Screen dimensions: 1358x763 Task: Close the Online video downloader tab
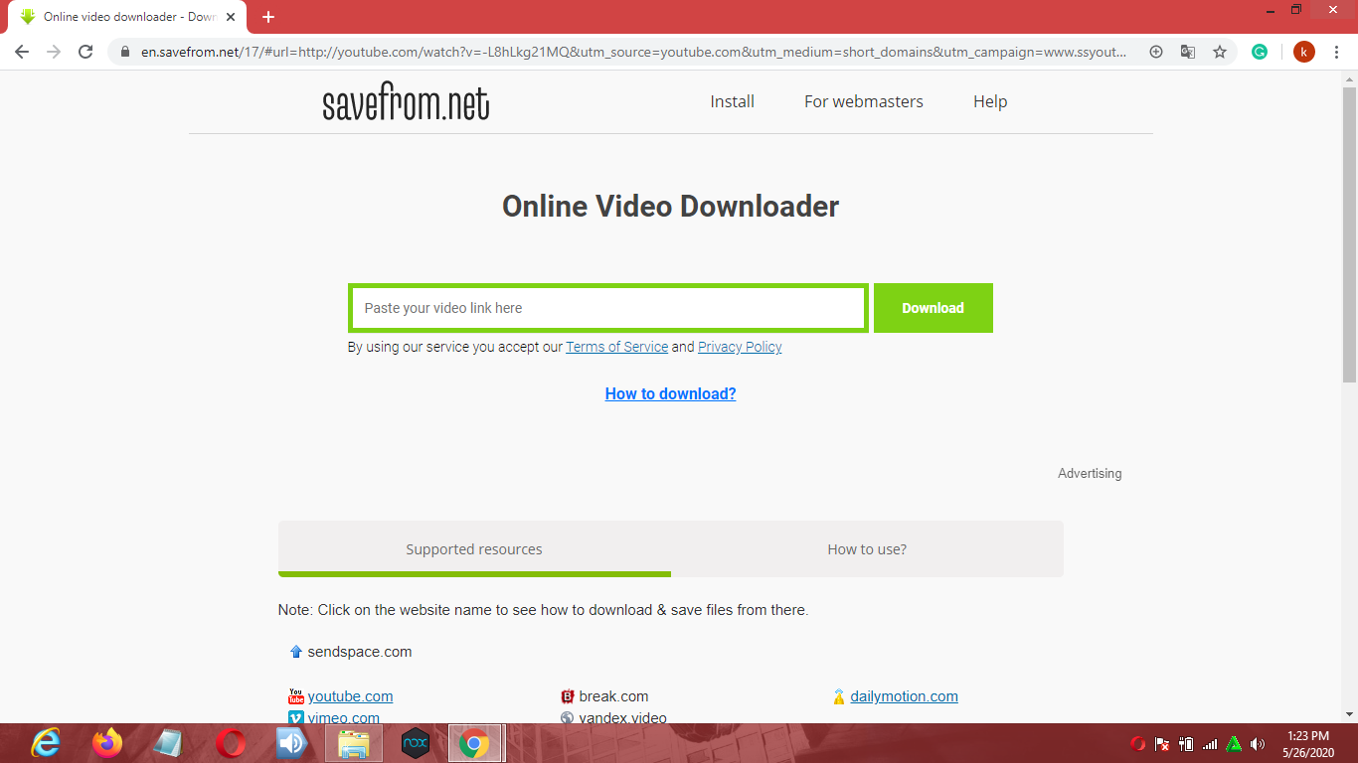click(x=231, y=17)
